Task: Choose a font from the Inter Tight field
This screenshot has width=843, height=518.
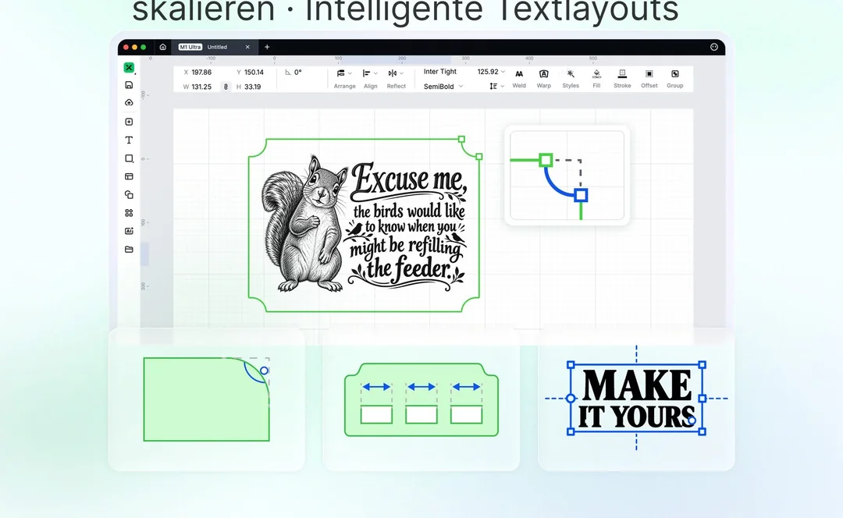Action: (440, 72)
